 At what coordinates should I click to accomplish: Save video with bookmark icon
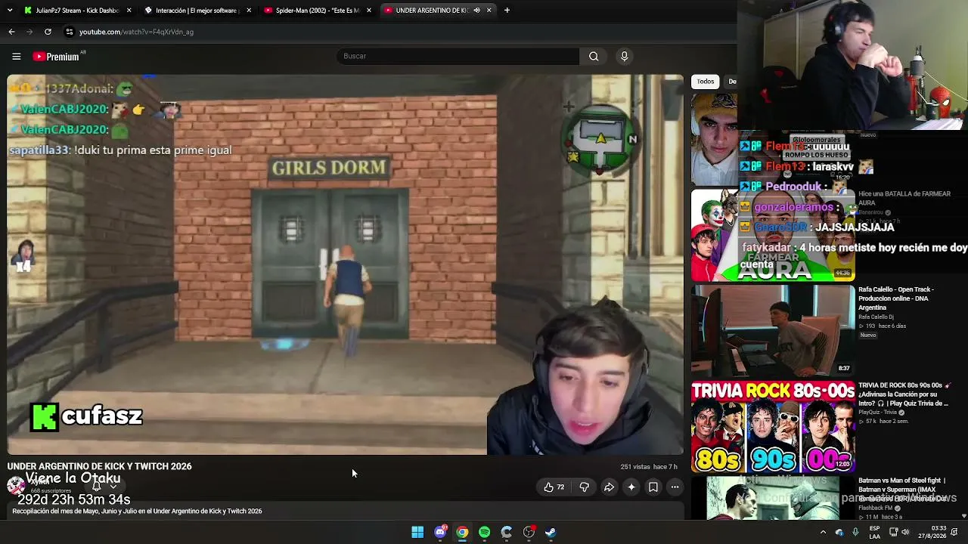tap(653, 487)
